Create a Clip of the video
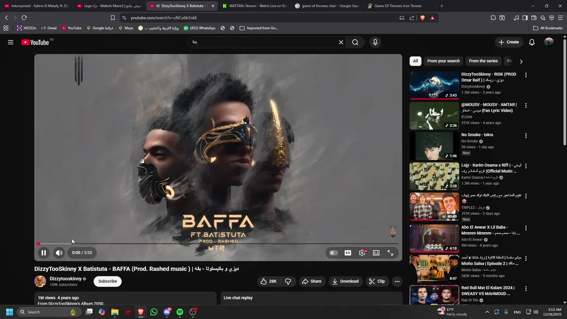The height and width of the screenshot is (319, 567). coord(377,281)
